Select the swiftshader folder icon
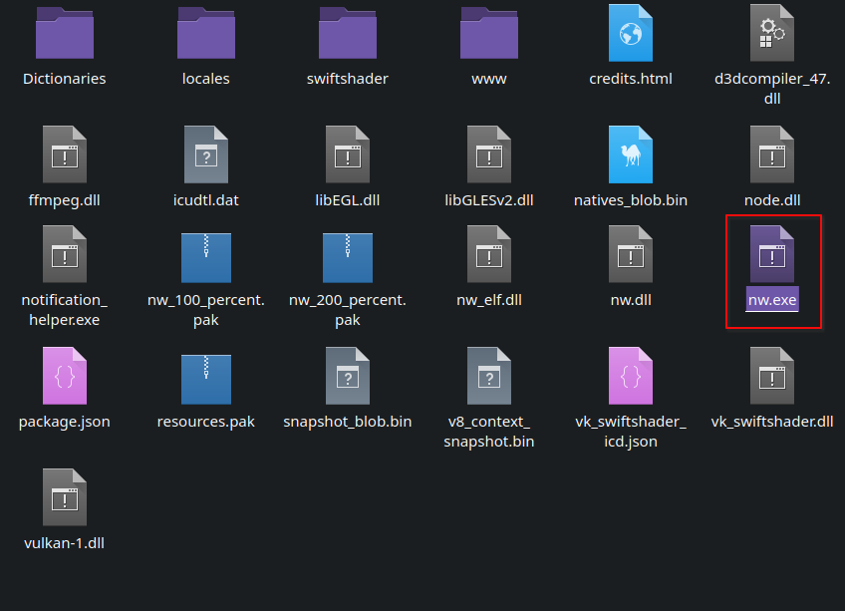This screenshot has width=845, height=611. 348,33
